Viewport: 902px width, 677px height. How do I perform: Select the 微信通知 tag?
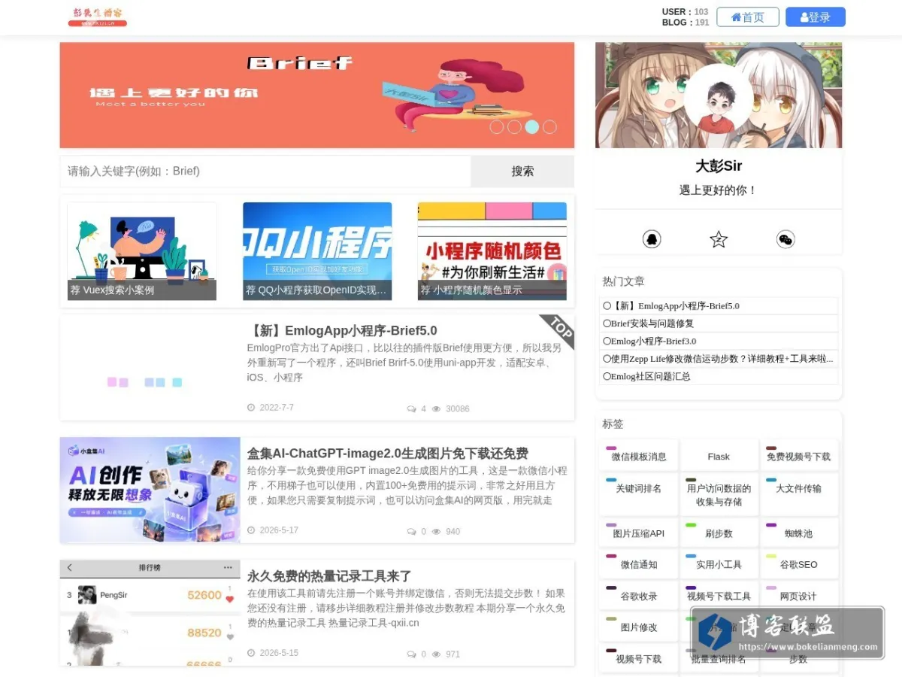(x=639, y=564)
